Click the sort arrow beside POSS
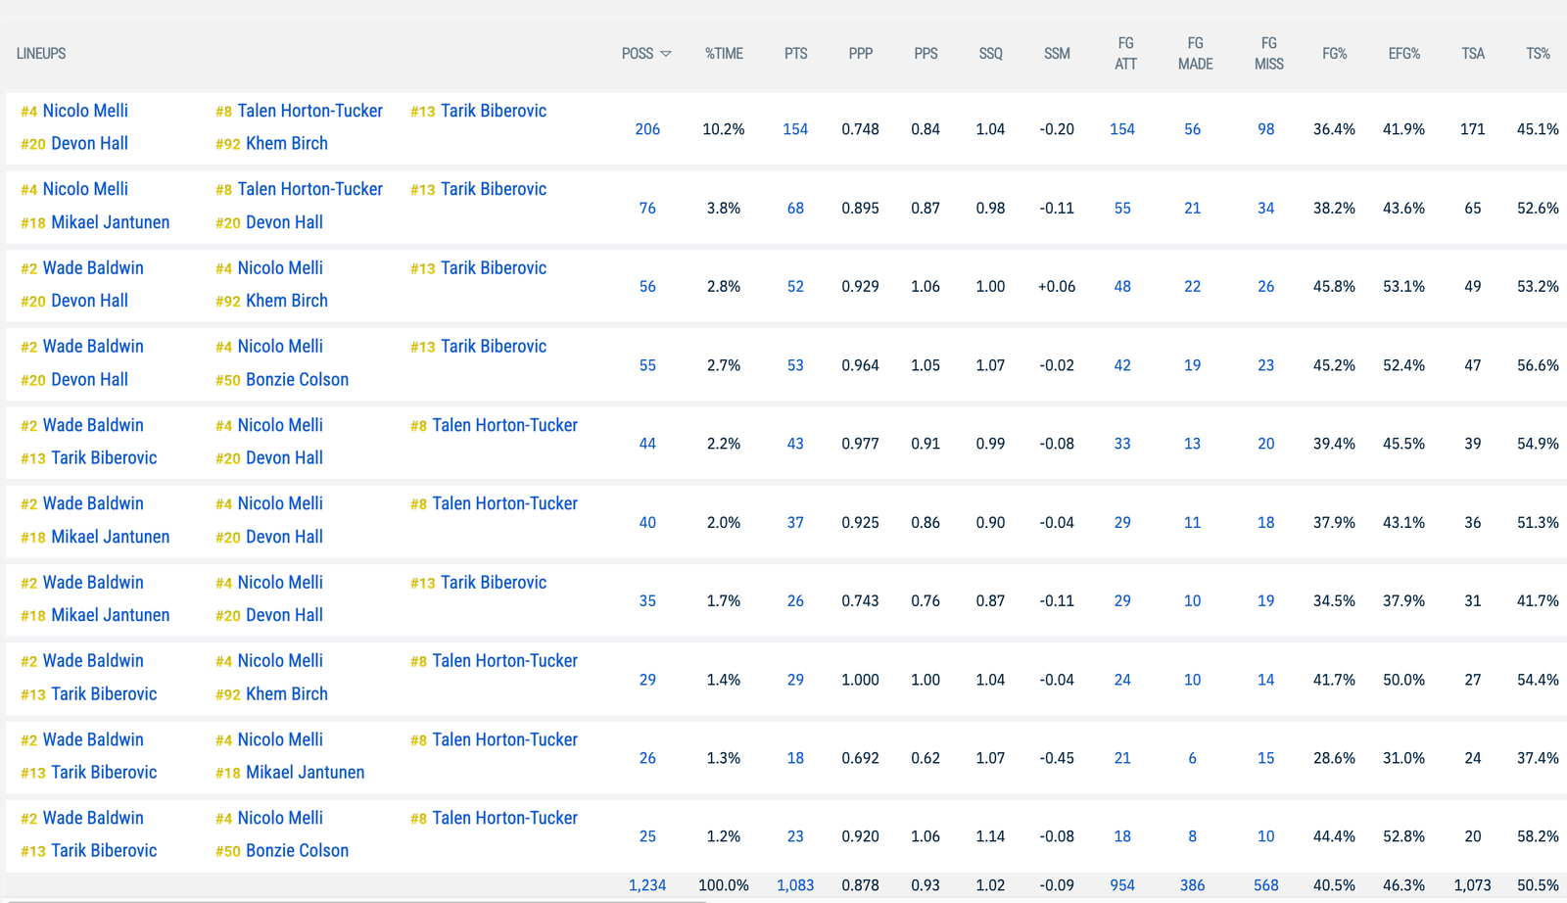 coord(666,54)
